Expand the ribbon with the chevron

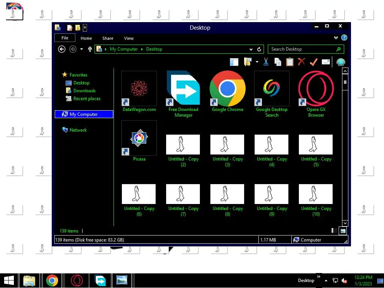[x=336, y=37]
